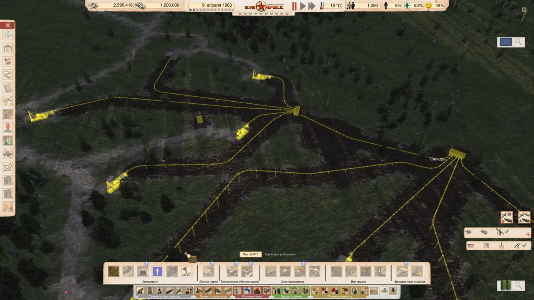Click the add building green plus icon
This screenshot has width=534, height=300.
pos(8,141)
